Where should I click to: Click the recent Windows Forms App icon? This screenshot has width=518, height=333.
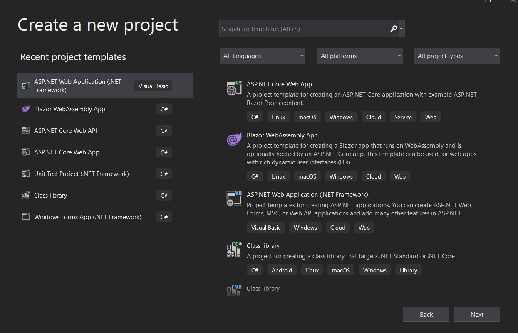click(26, 217)
